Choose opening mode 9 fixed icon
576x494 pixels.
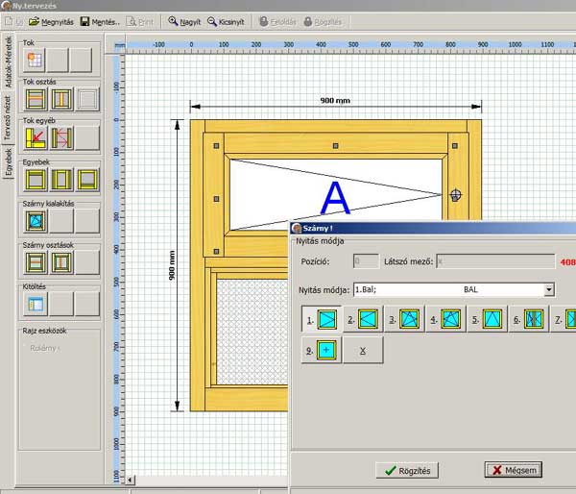[x=322, y=350]
